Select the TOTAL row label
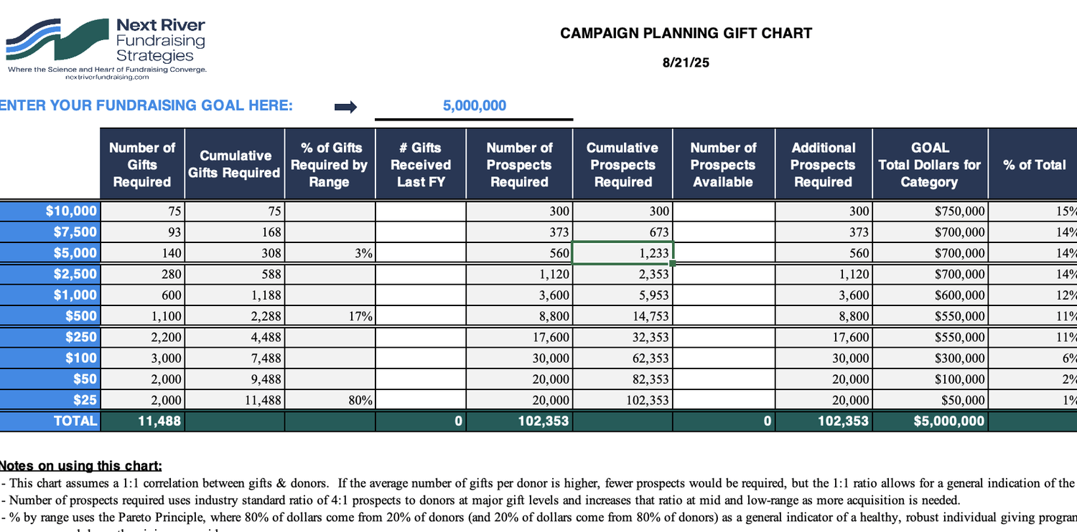 (x=50, y=421)
